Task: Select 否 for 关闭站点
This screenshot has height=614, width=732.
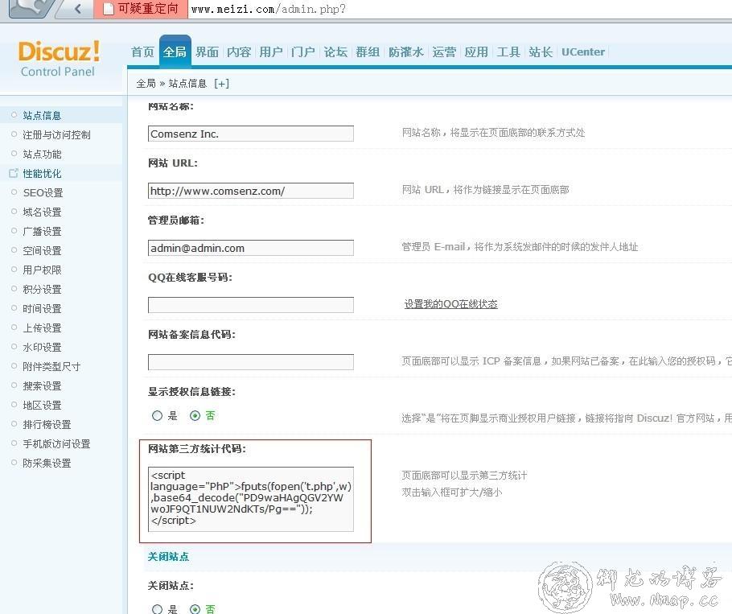Action: pyautogui.click(x=195, y=609)
